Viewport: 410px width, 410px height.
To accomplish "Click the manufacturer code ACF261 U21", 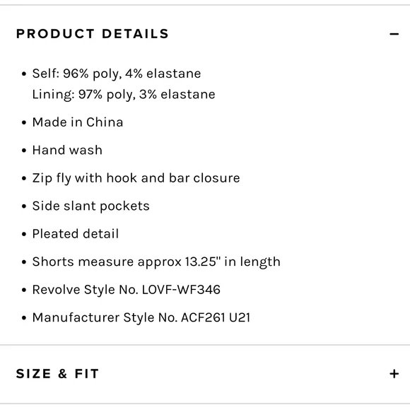I will pyautogui.click(x=216, y=317).
